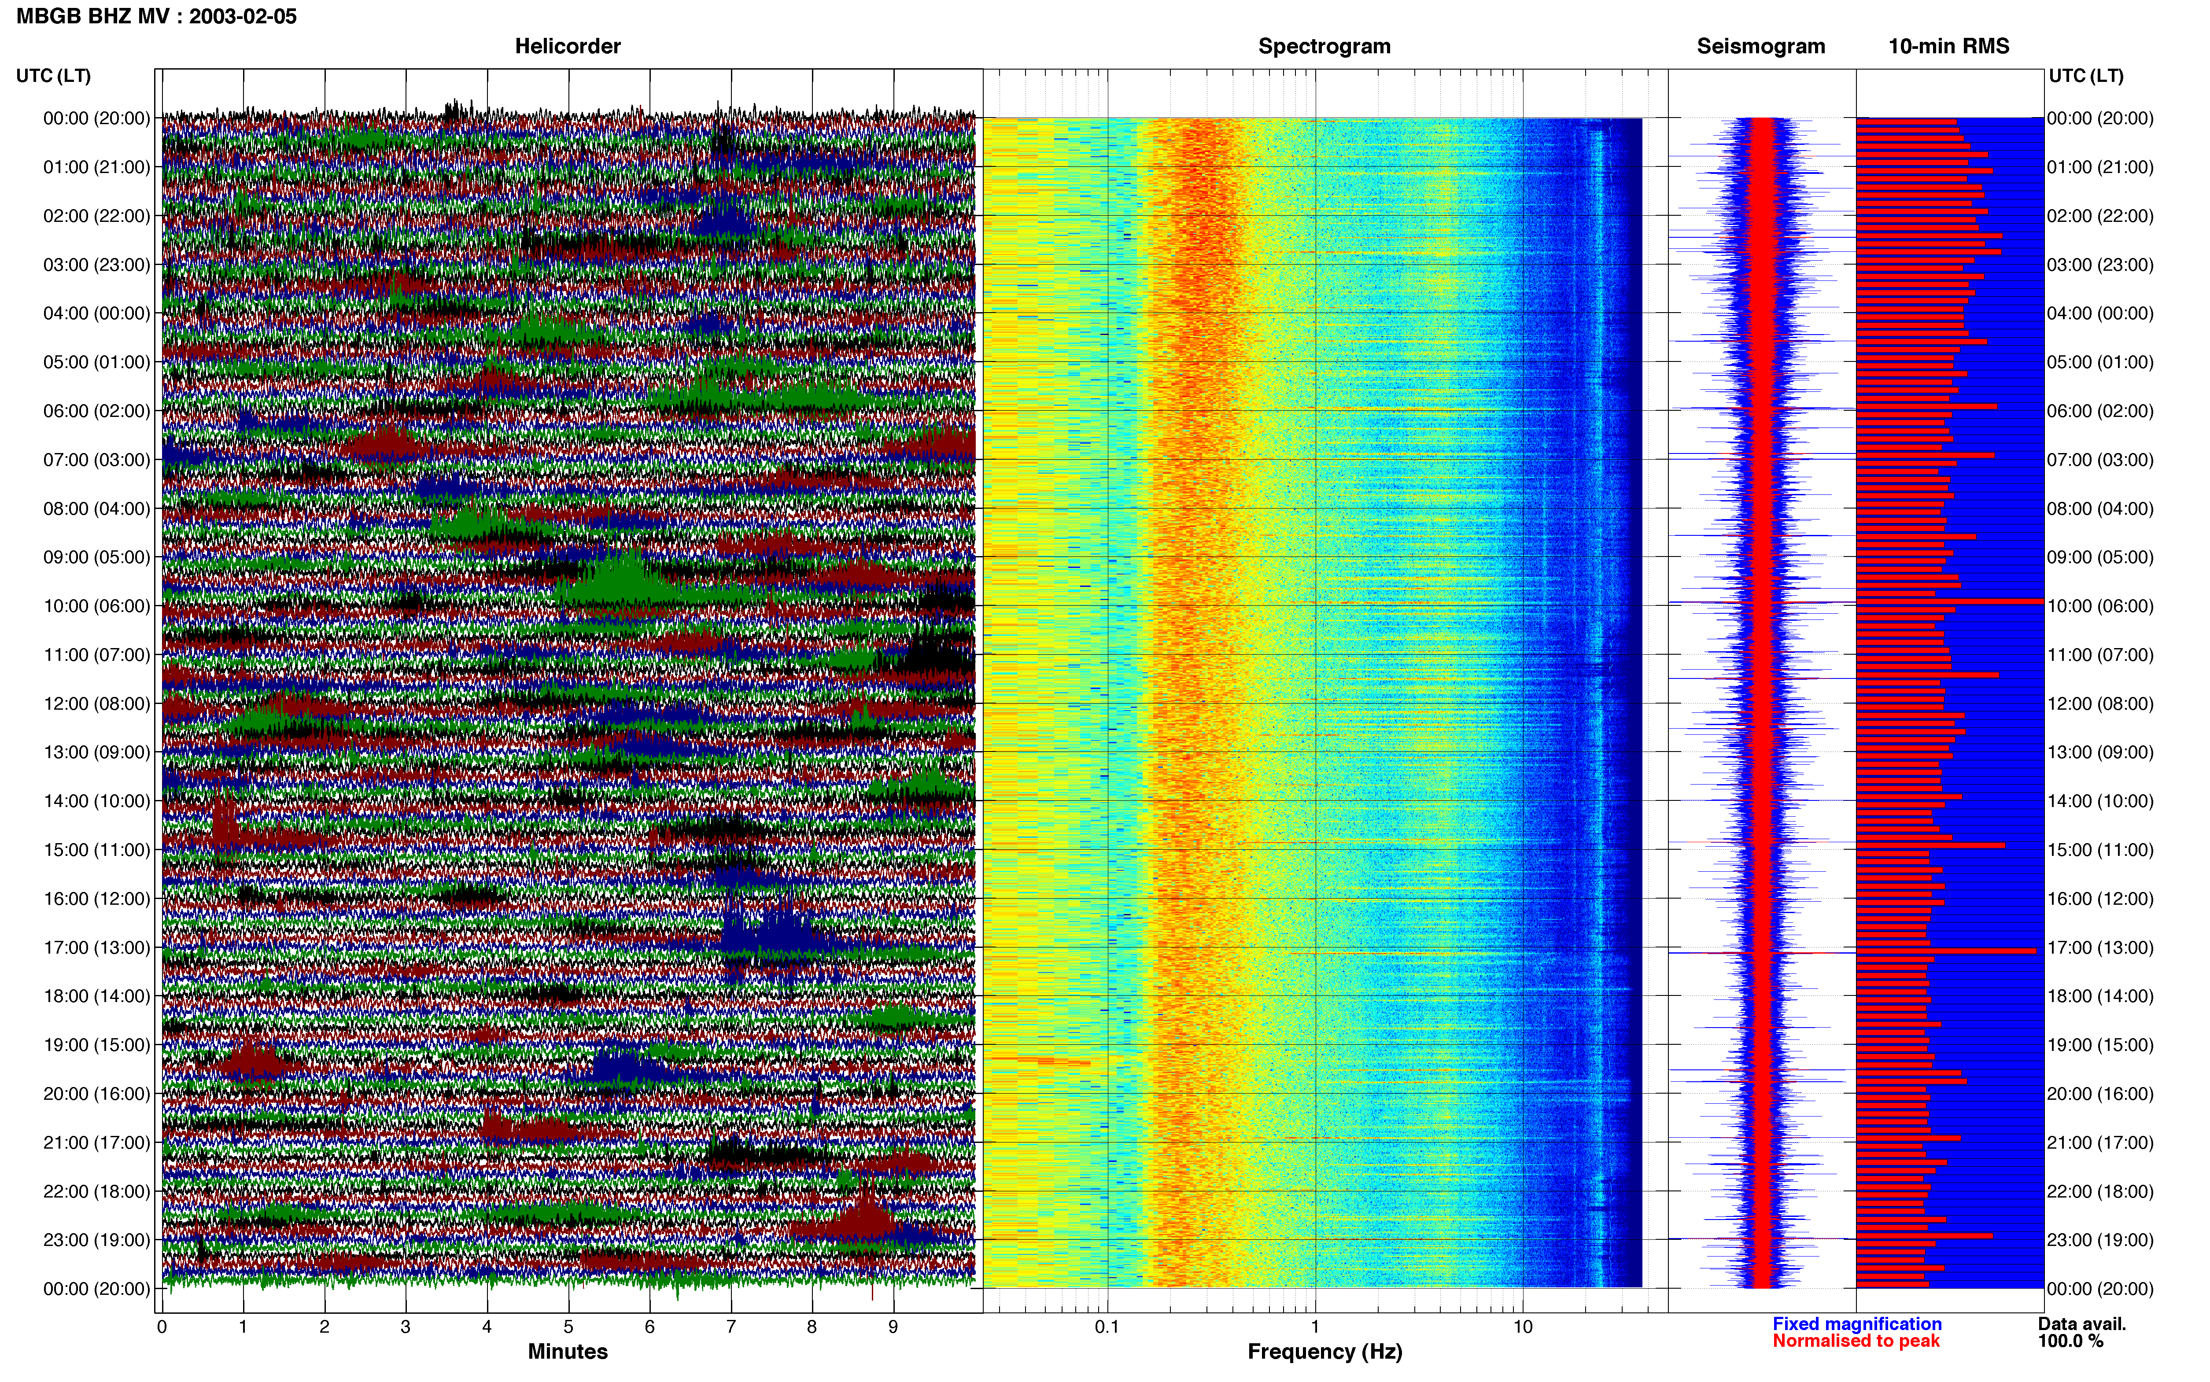Screen dimensions: 2210x1382
Task: Click left time label '05:00 (01:00)'
Action: tap(97, 362)
